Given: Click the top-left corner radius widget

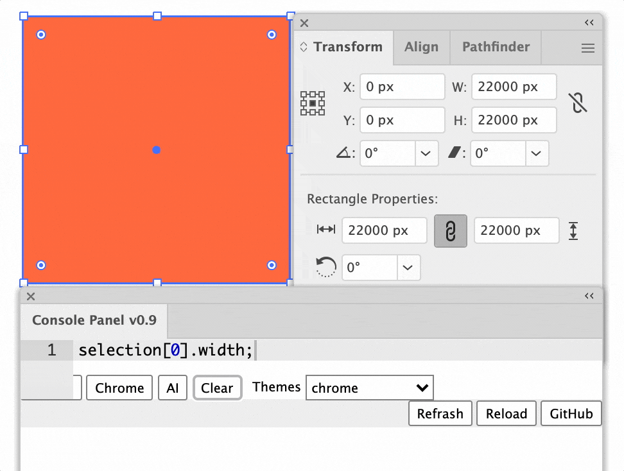Looking at the screenshot, I should (x=41, y=35).
